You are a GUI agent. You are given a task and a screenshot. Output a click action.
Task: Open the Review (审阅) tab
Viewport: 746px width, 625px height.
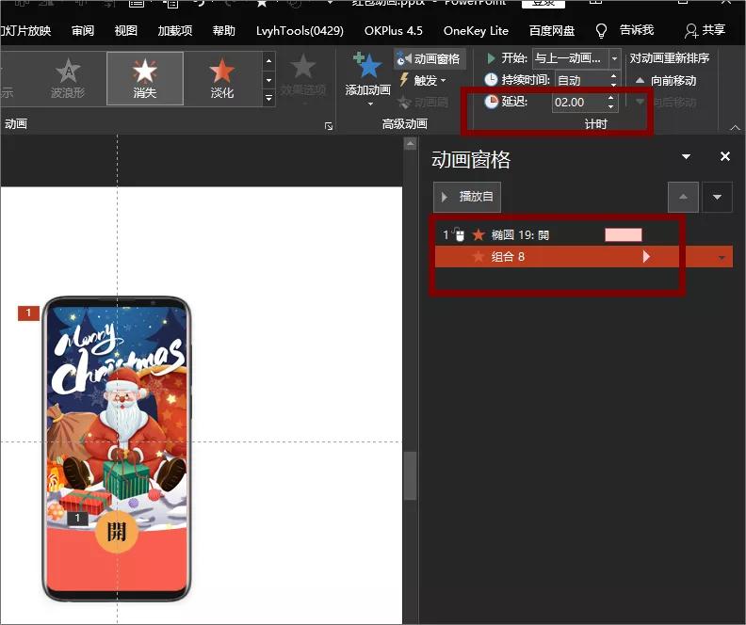point(83,31)
